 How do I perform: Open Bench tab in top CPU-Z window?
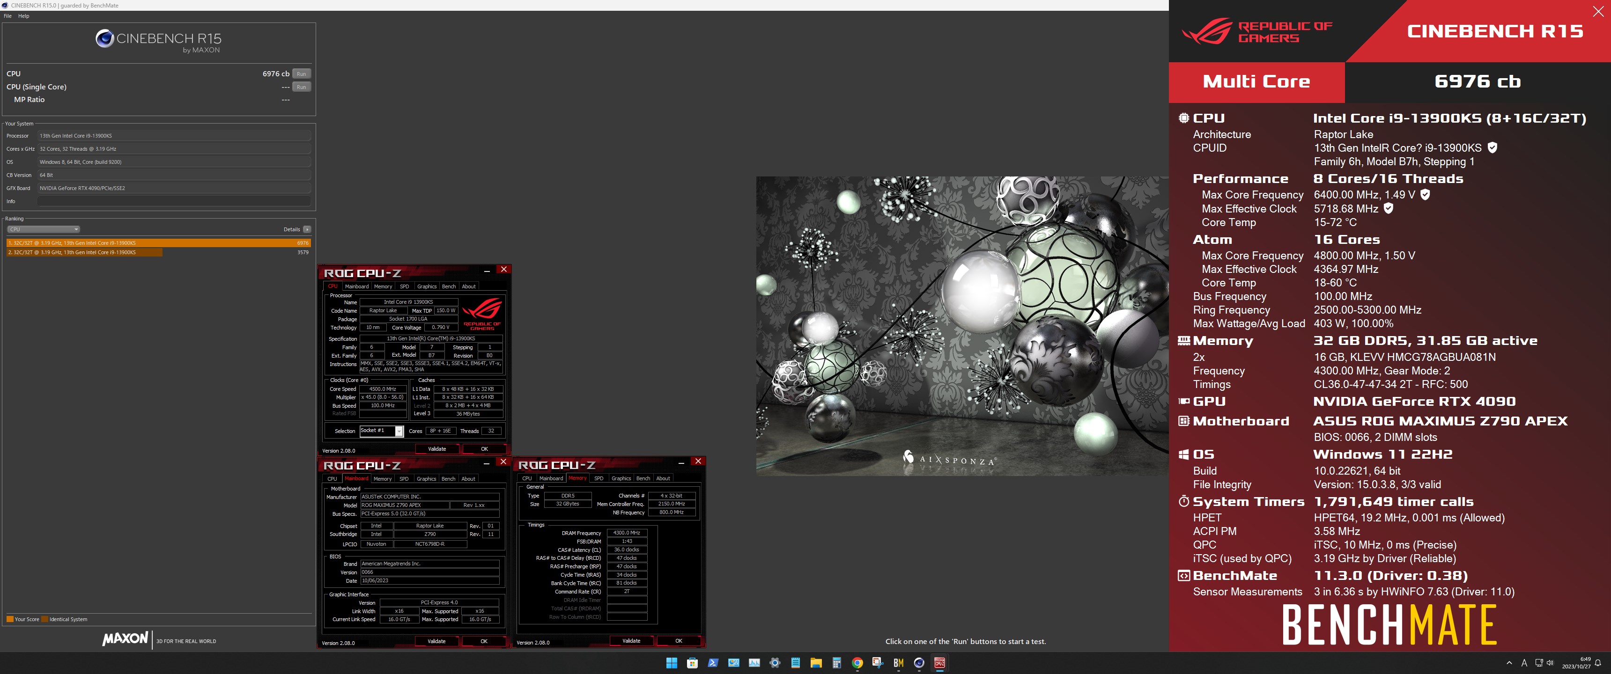[x=448, y=286]
